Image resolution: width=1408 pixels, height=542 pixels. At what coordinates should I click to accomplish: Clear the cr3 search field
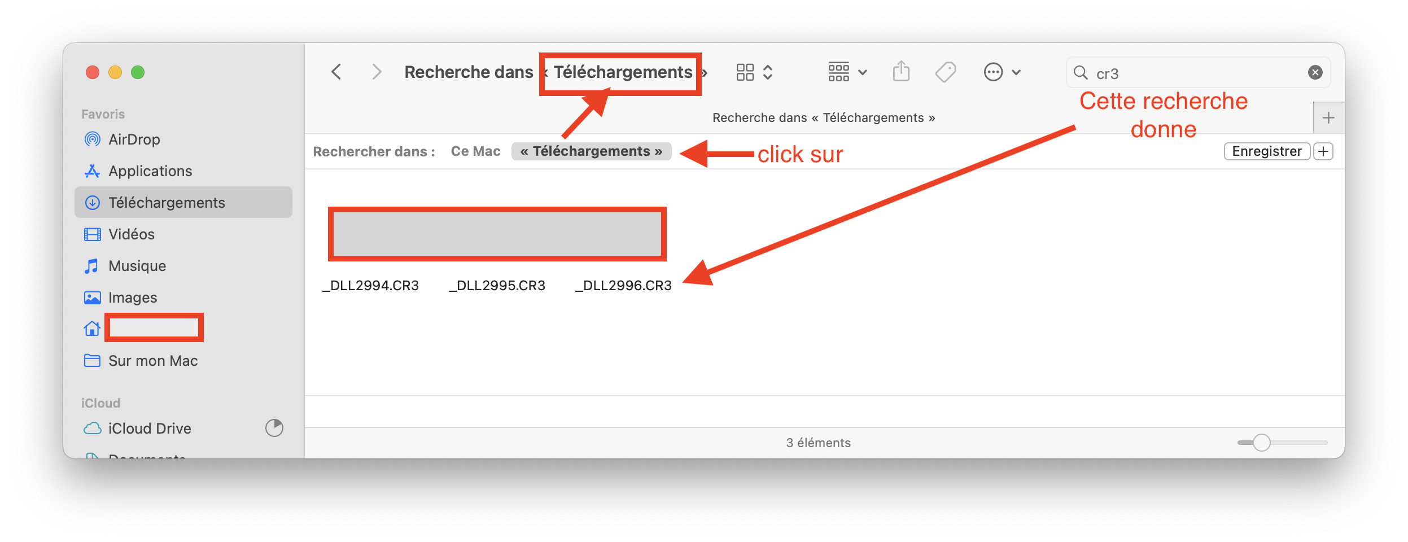click(x=1315, y=72)
